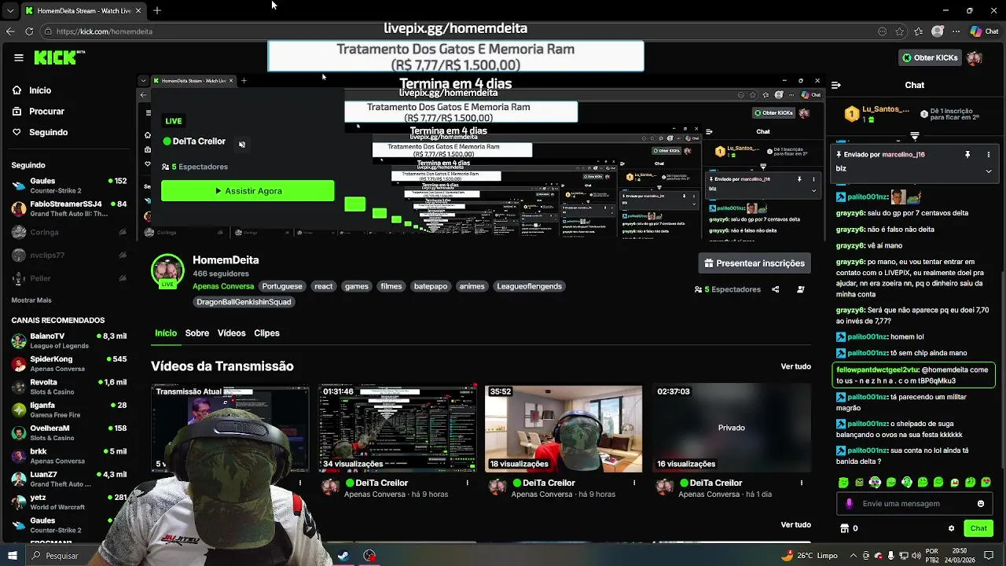The width and height of the screenshot is (1006, 566).
Task: Bookmark page with star icon
Action: (x=899, y=31)
